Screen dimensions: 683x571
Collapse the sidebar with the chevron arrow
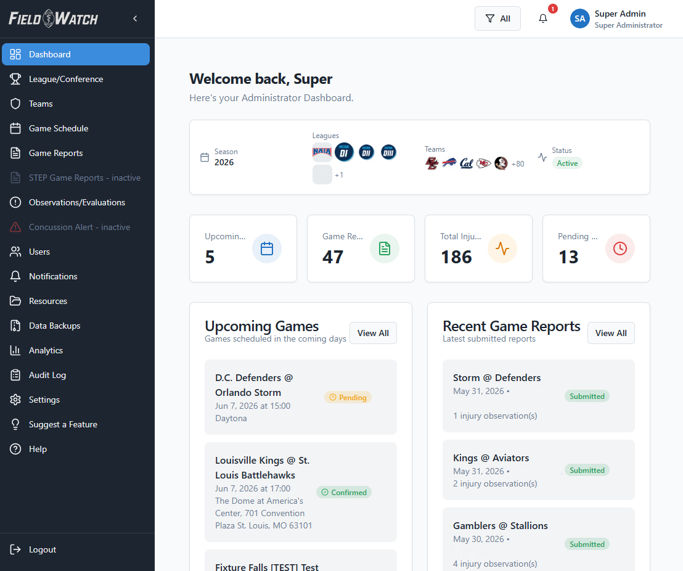[135, 18]
